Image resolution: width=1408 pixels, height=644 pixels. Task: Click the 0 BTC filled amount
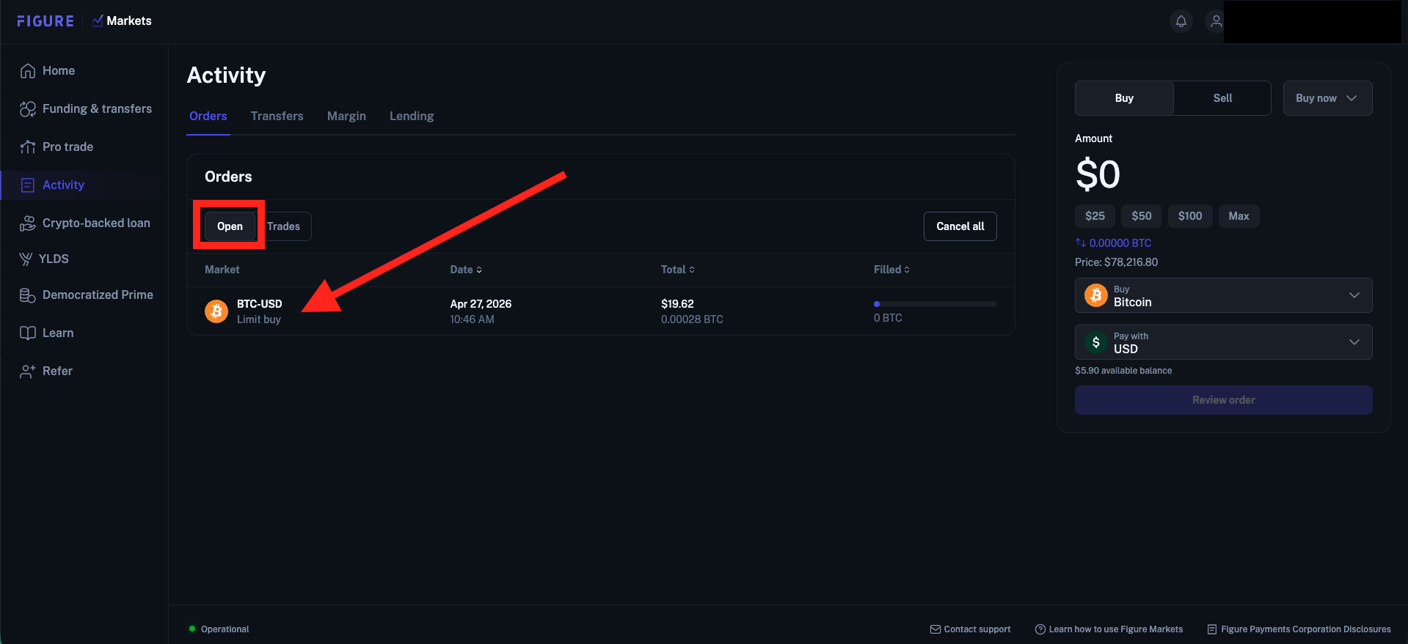[x=888, y=318]
